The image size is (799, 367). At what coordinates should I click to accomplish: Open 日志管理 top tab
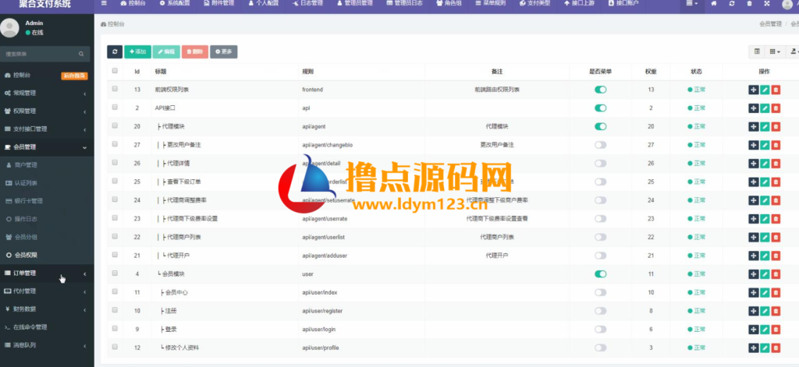(x=307, y=3)
